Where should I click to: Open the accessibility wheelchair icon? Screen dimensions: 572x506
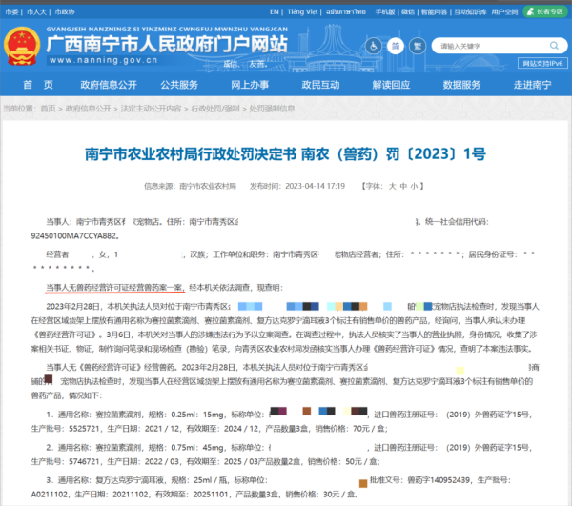click(x=374, y=47)
